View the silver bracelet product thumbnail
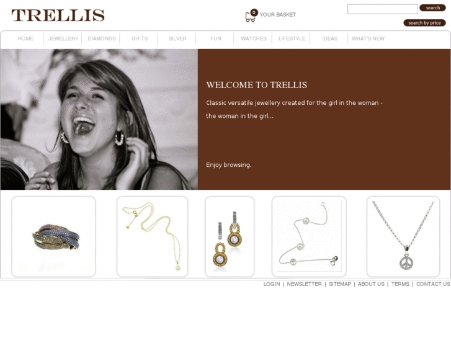Image resolution: width=451 pixels, height=338 pixels. tap(309, 236)
